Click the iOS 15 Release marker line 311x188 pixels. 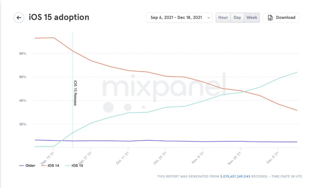pos(73,91)
